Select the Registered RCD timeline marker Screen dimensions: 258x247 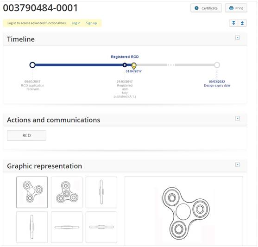pyautogui.click(x=125, y=65)
